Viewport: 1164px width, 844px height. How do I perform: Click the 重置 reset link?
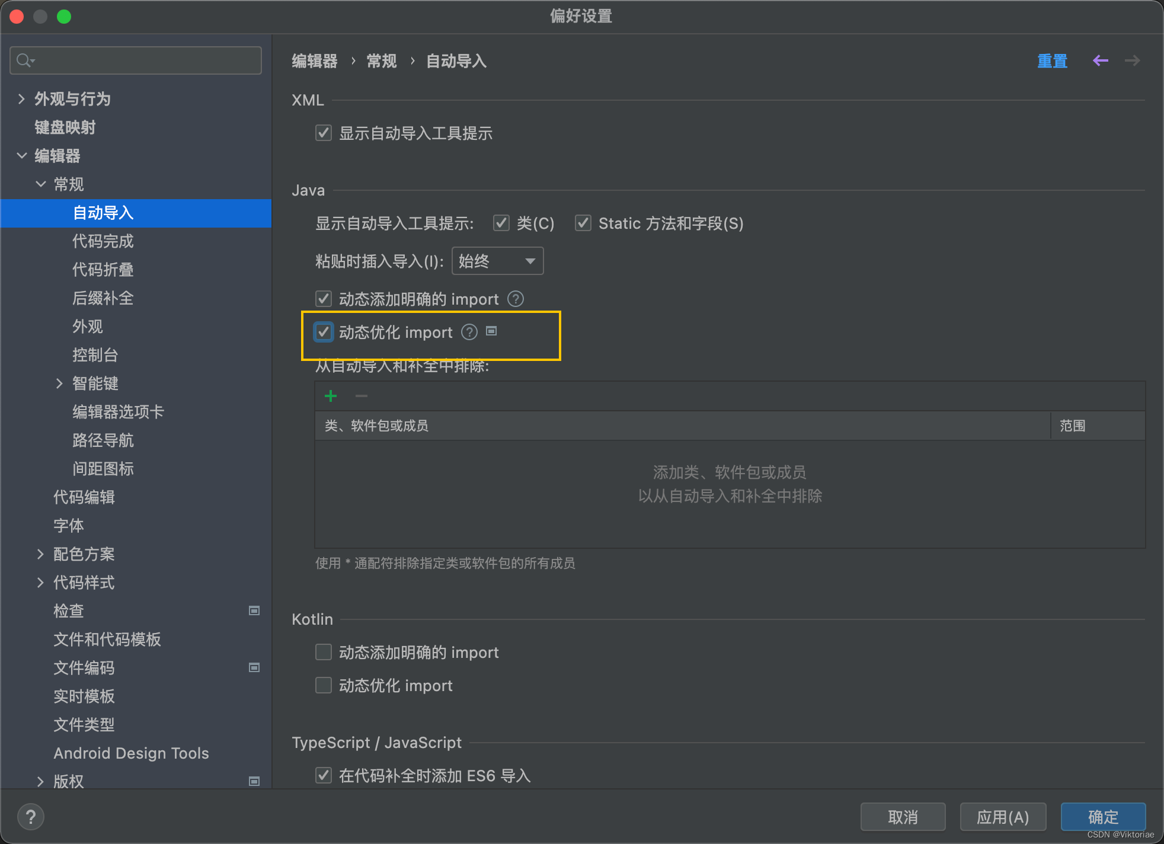[1052, 60]
